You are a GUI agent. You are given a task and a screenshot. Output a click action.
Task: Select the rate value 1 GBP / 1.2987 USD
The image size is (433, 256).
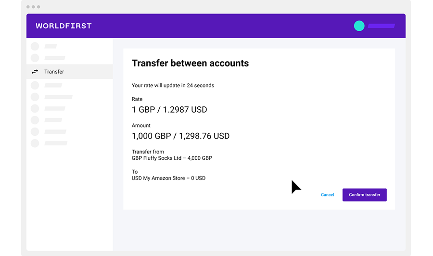click(x=169, y=110)
